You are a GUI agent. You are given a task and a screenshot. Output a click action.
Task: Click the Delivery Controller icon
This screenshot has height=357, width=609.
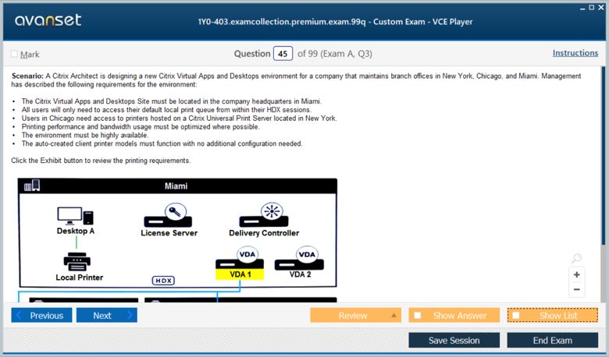tap(264, 214)
